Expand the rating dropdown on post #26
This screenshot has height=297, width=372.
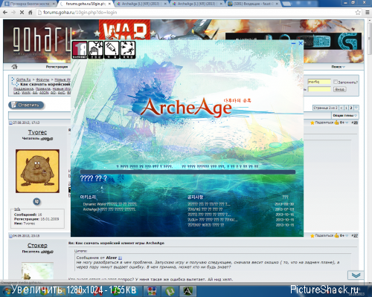pyautogui.click(x=347, y=123)
